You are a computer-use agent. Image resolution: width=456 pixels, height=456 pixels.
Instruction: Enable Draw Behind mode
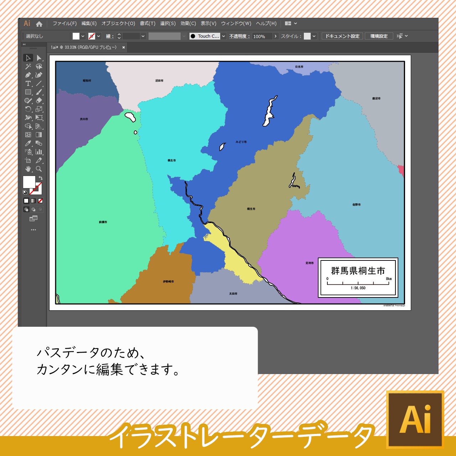[x=33, y=209]
